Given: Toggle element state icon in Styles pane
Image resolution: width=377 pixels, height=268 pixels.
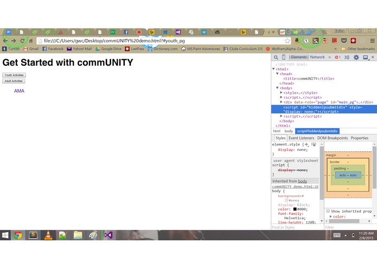Looking at the screenshot, I should [314, 144].
